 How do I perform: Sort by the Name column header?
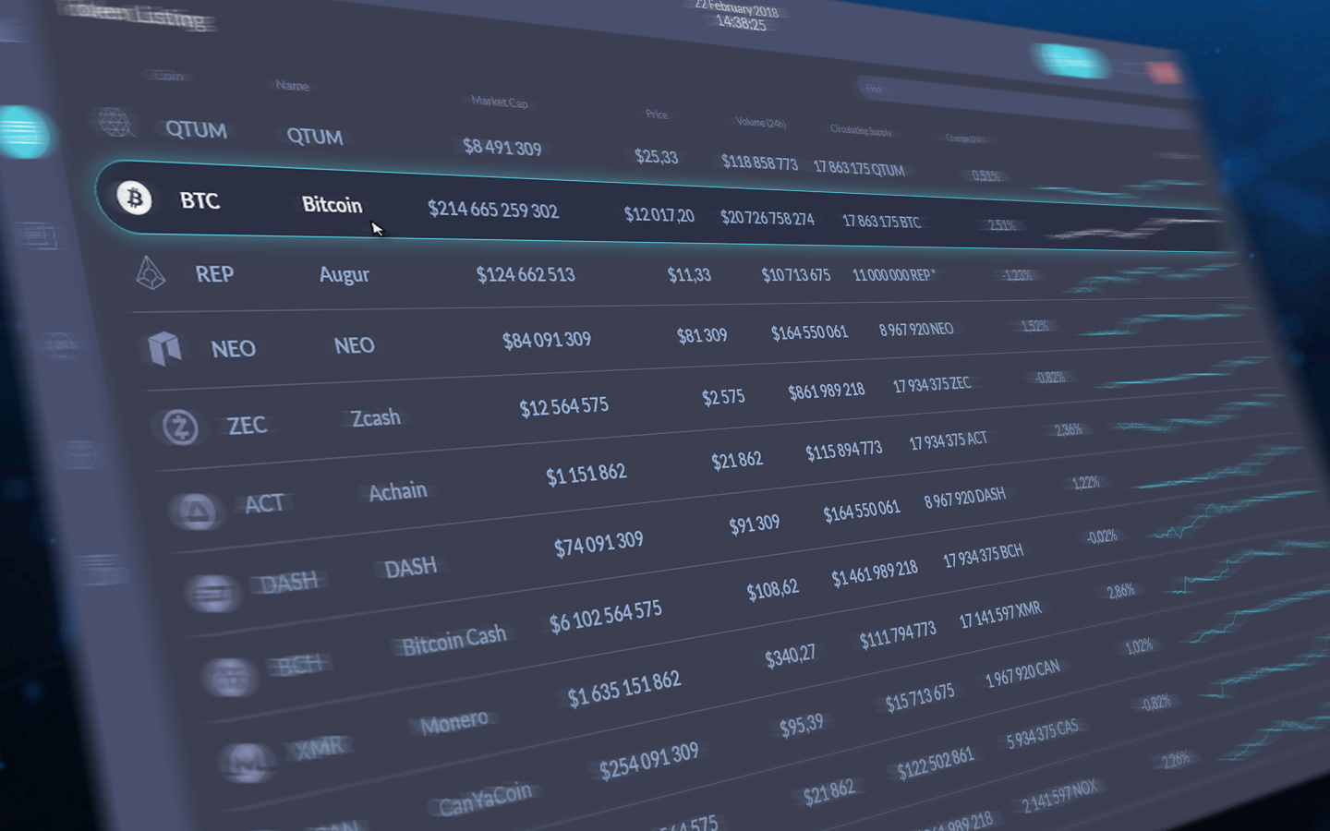pos(292,85)
